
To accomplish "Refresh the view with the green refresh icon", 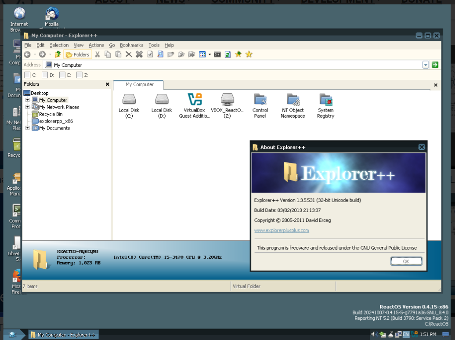I will (227, 54).
